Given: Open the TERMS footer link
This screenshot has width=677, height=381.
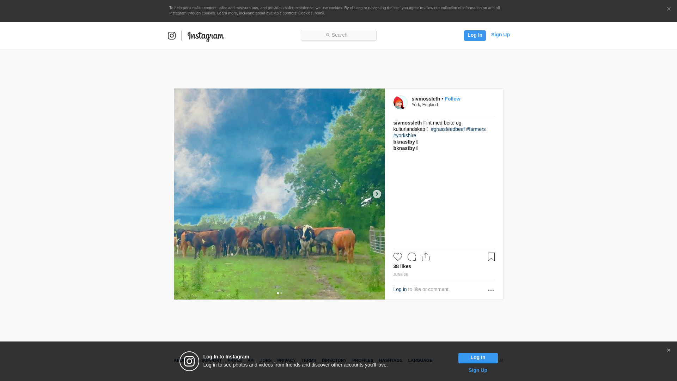Looking at the screenshot, I should pos(309,361).
